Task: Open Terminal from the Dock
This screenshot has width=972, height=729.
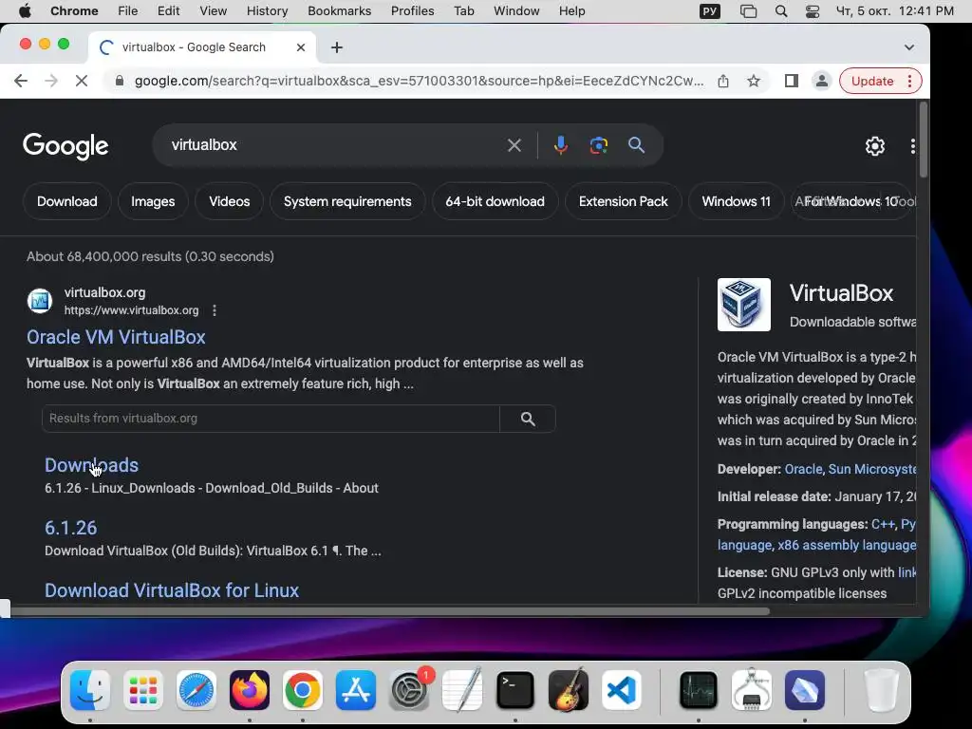Action: tap(515, 690)
